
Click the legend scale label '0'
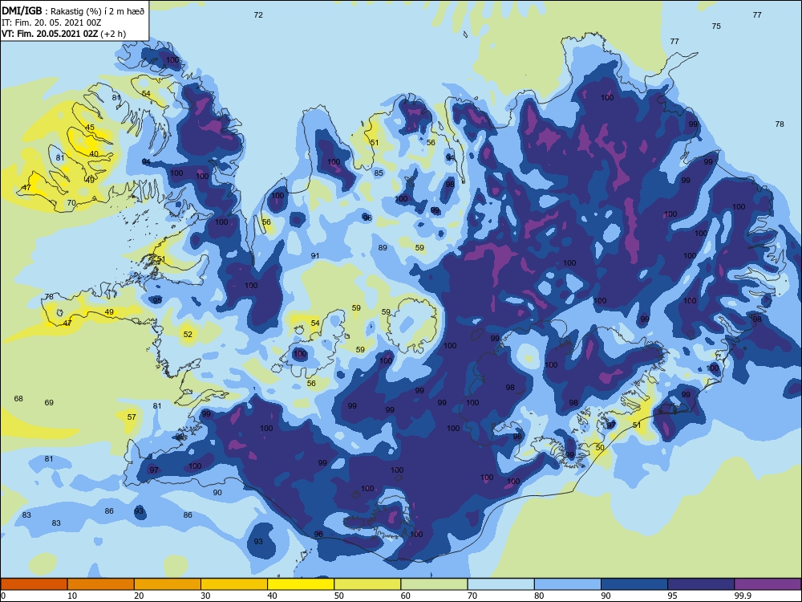(3, 596)
